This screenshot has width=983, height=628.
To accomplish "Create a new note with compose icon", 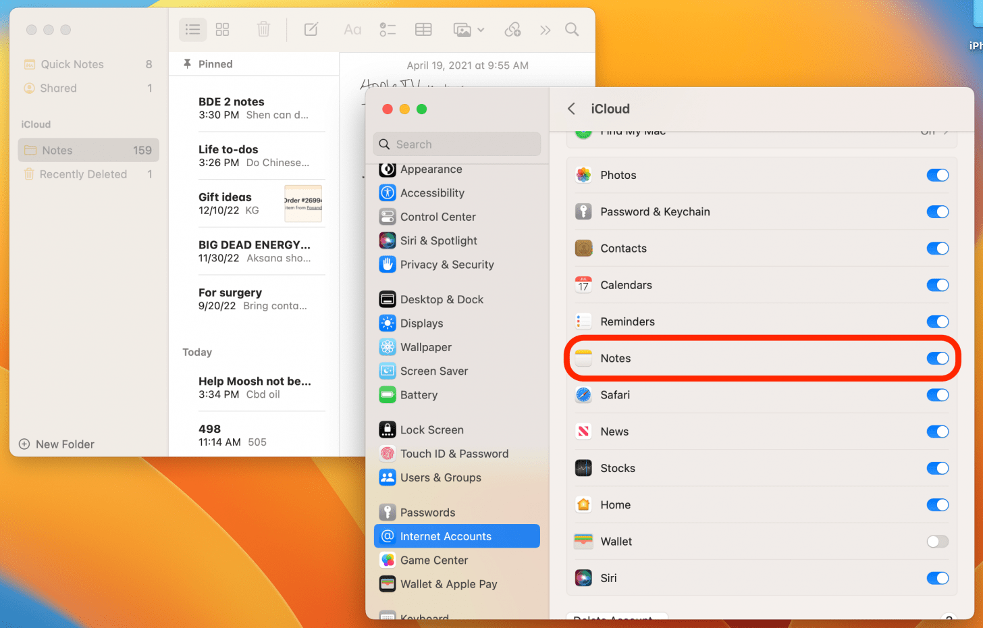I will [x=311, y=30].
